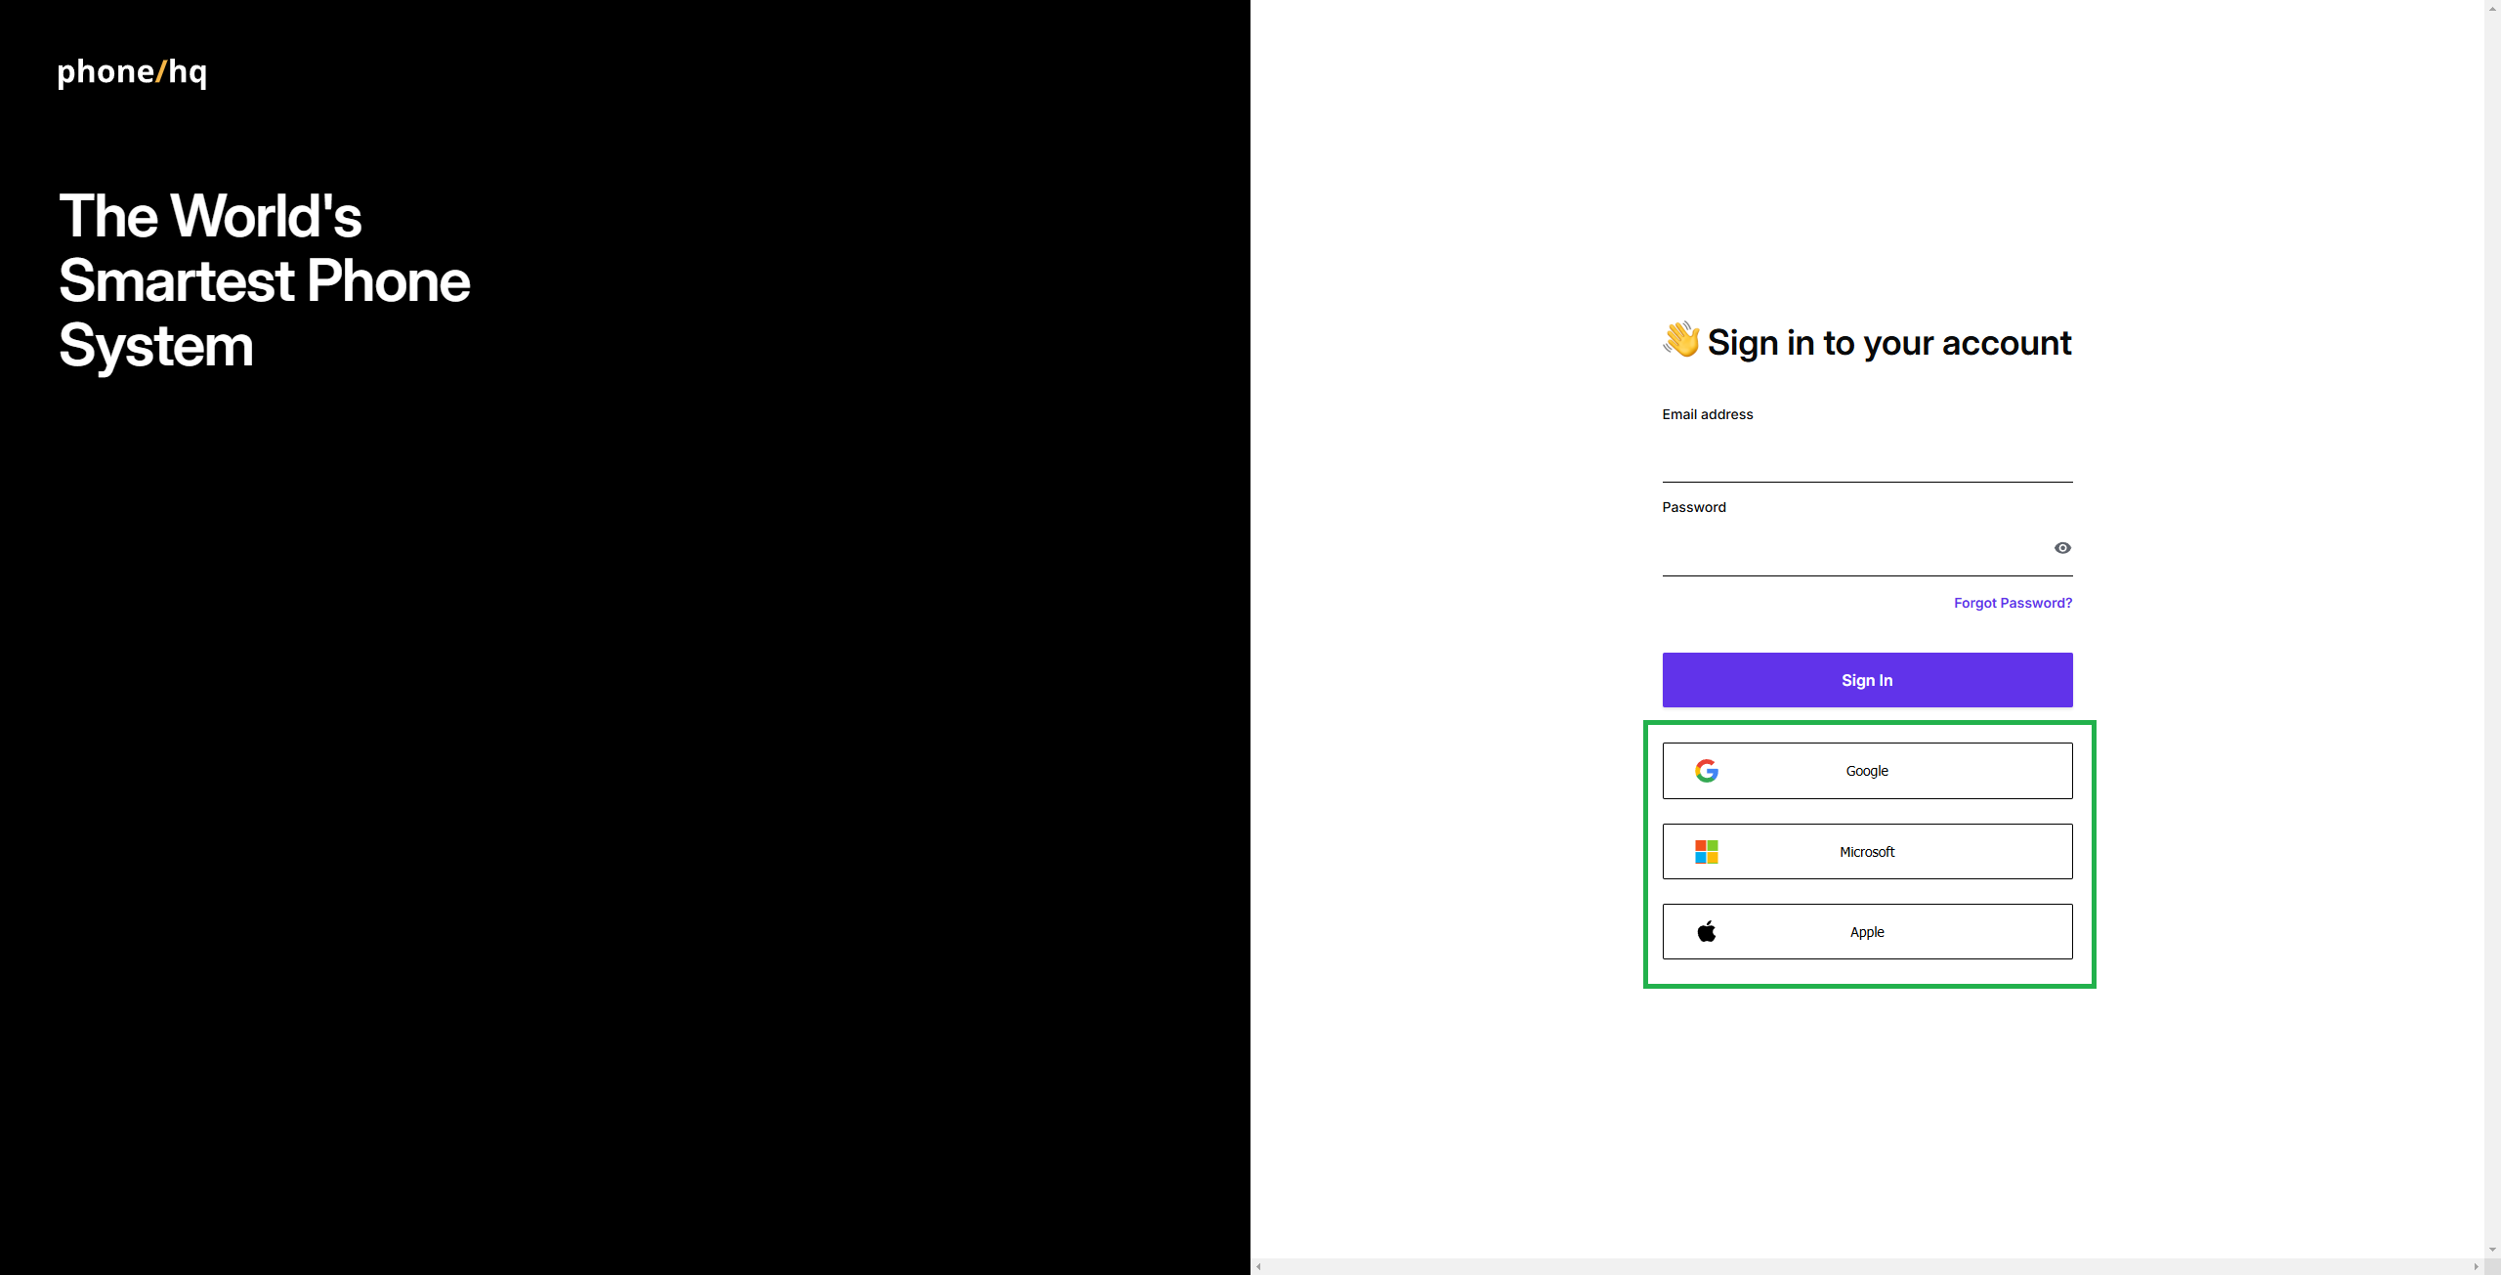Click the vertical scrollbar up arrow
The width and height of the screenshot is (2501, 1275).
(2492, 7)
